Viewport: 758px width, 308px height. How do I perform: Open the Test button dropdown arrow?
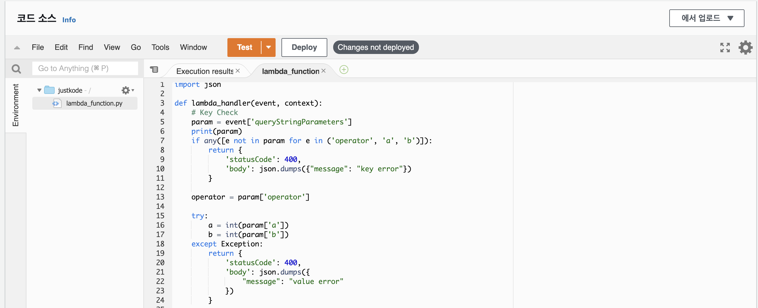tap(268, 47)
